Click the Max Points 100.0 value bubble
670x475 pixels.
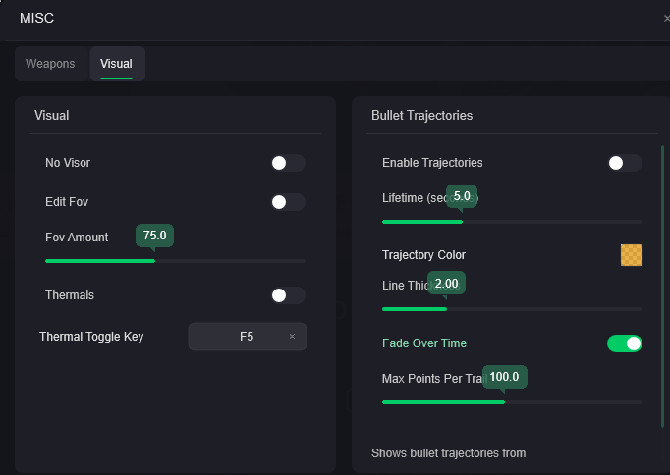click(504, 377)
